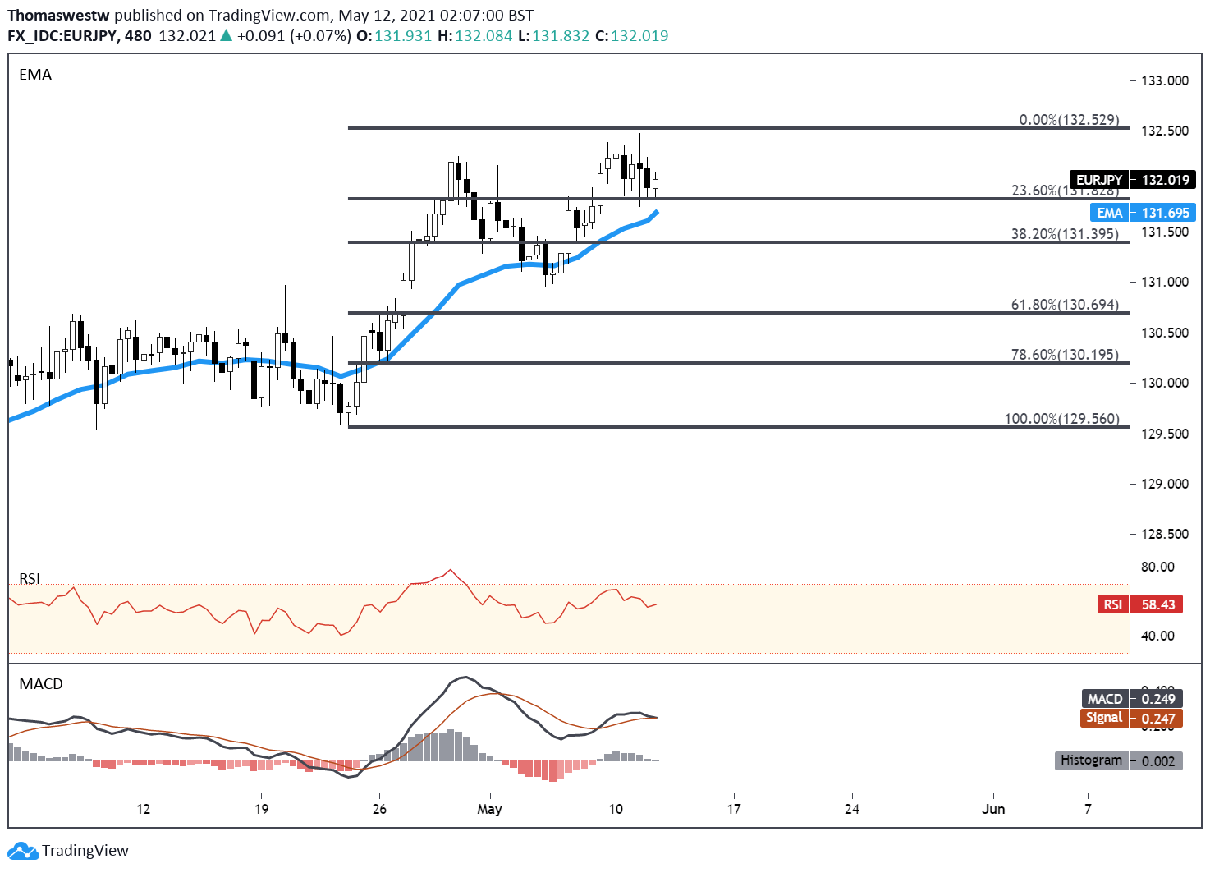Click the orange Signal tag
The image size is (1210, 873).
[1104, 718]
